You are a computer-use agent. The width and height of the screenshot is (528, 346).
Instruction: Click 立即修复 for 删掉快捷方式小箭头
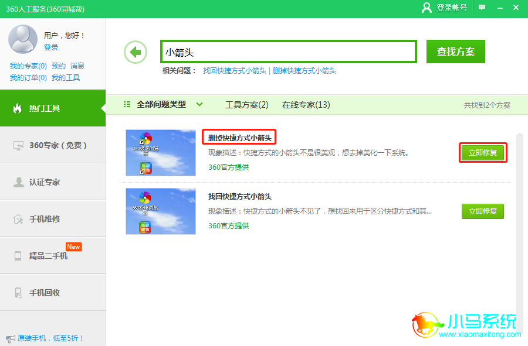tap(483, 152)
